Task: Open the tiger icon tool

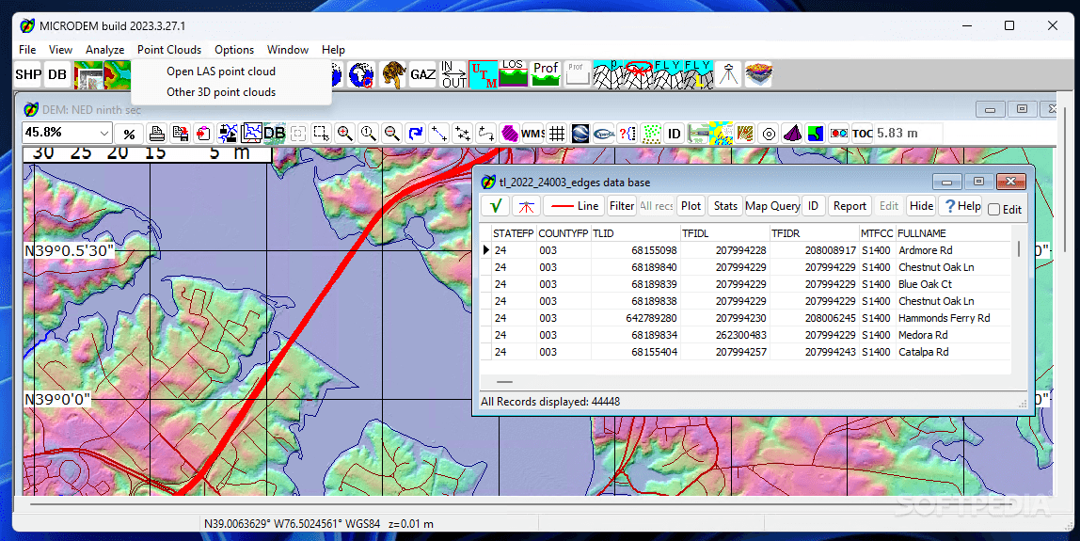Action: tap(392, 74)
